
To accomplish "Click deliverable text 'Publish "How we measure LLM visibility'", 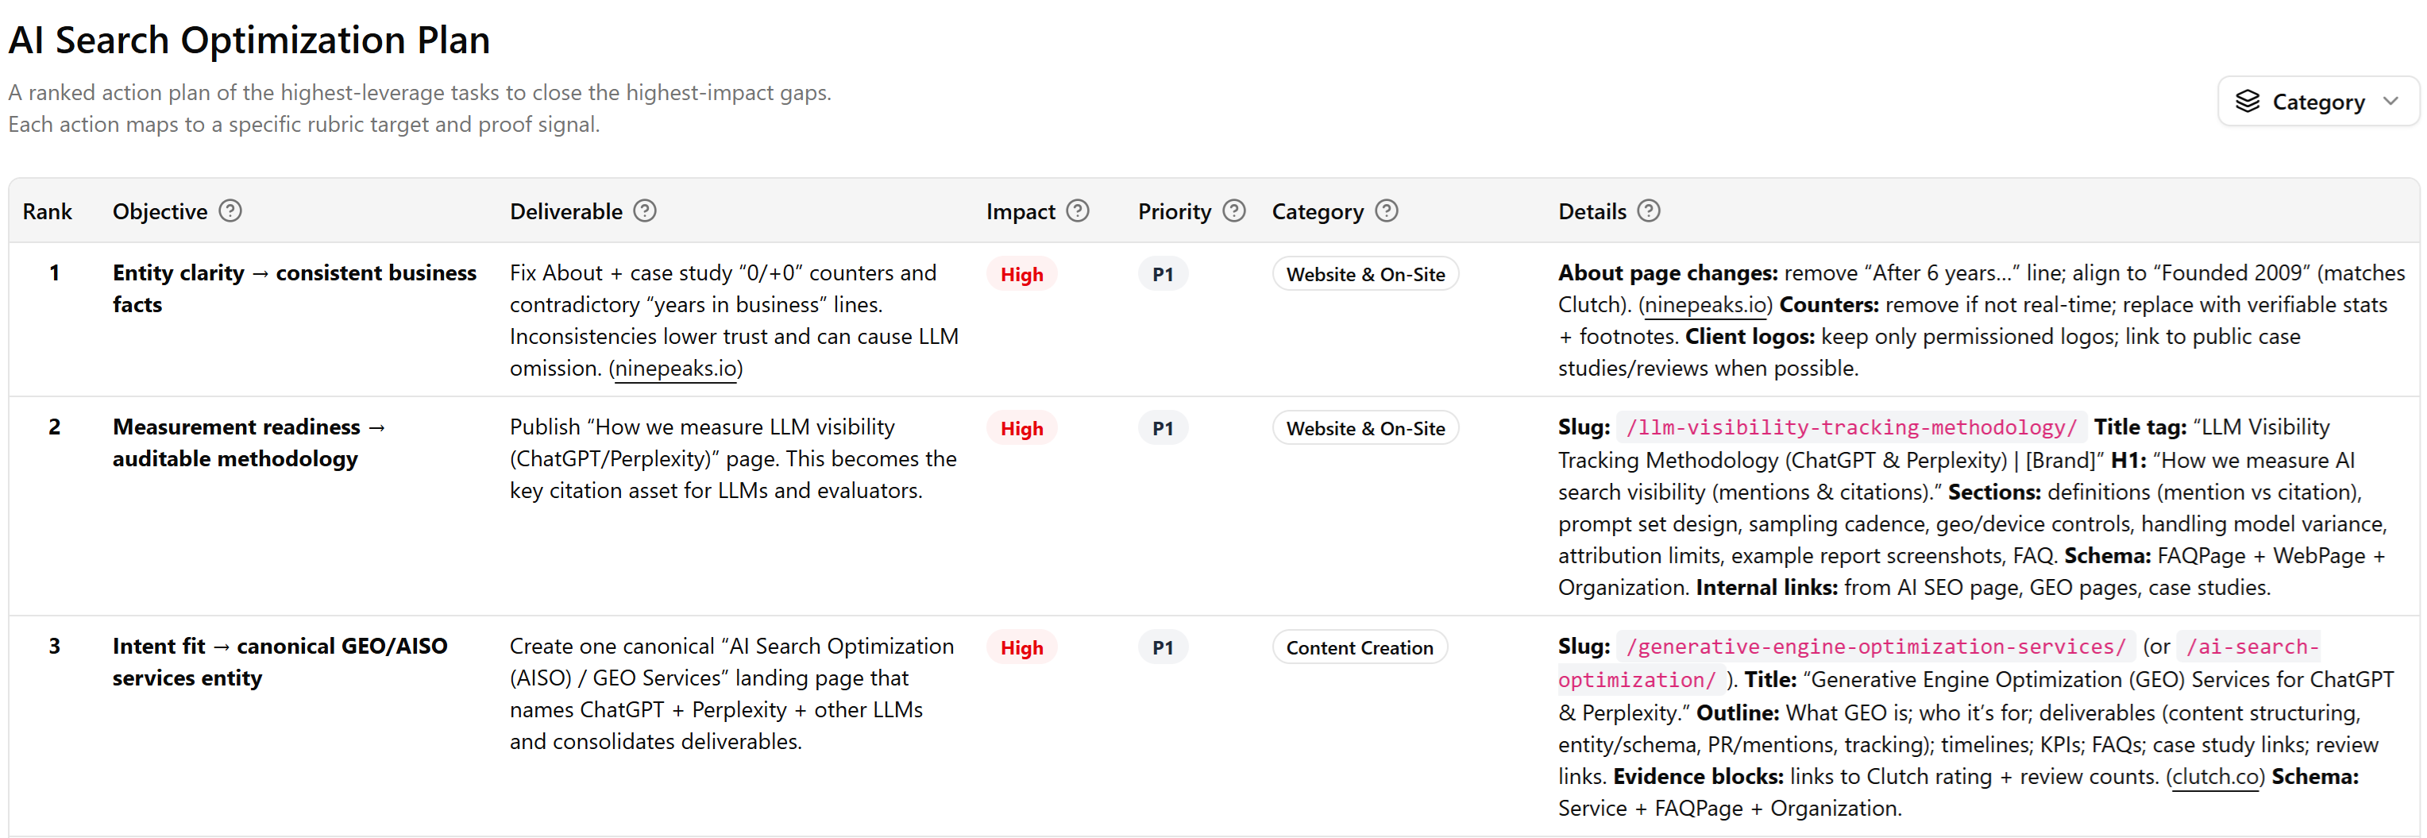I will (702, 428).
